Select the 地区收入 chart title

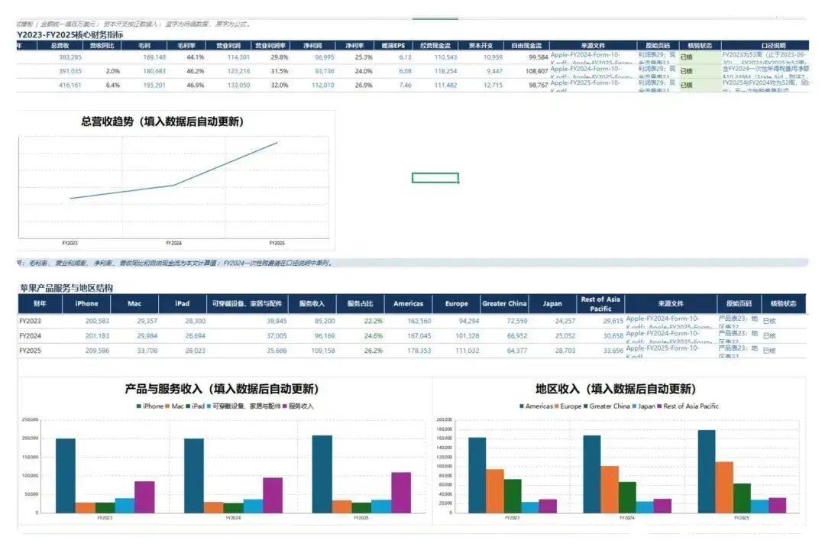616,389
